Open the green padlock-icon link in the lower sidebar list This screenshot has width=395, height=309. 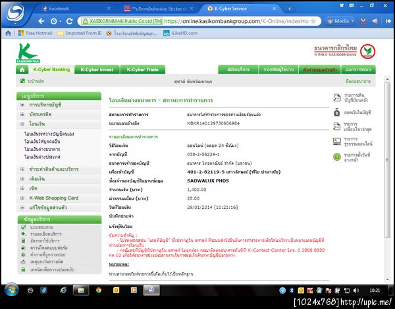52,269
